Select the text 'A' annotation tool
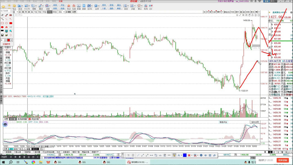 7,27
